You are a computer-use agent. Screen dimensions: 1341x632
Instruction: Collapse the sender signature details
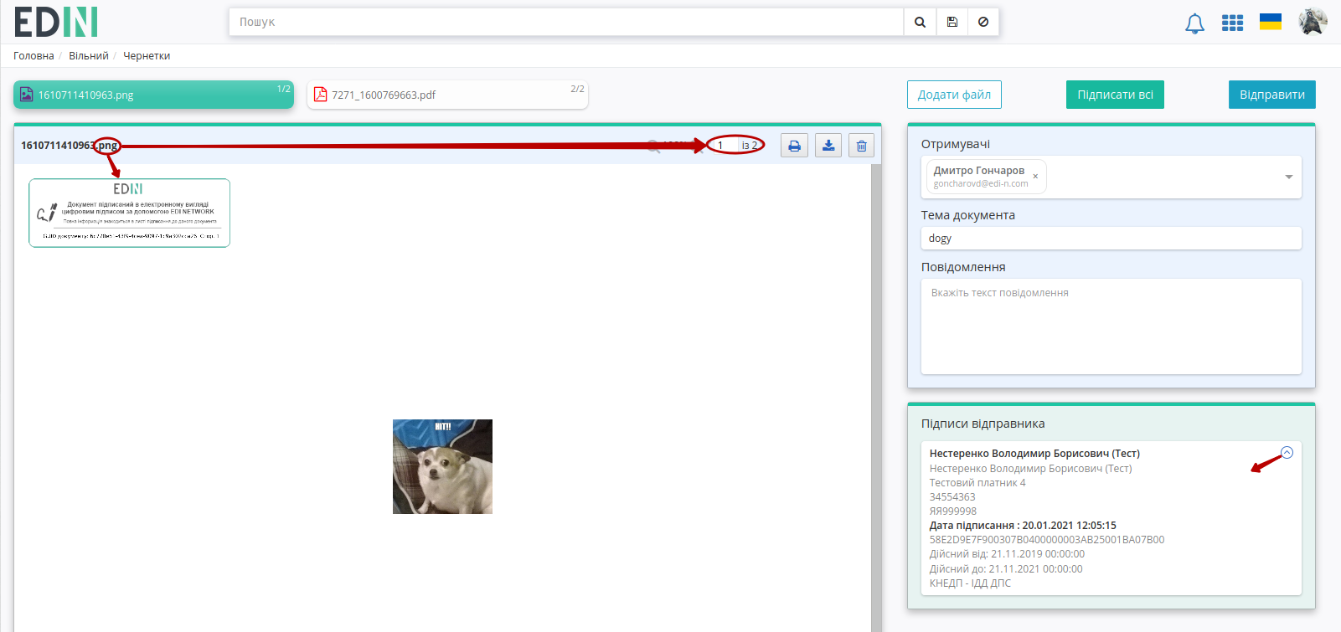(1287, 453)
